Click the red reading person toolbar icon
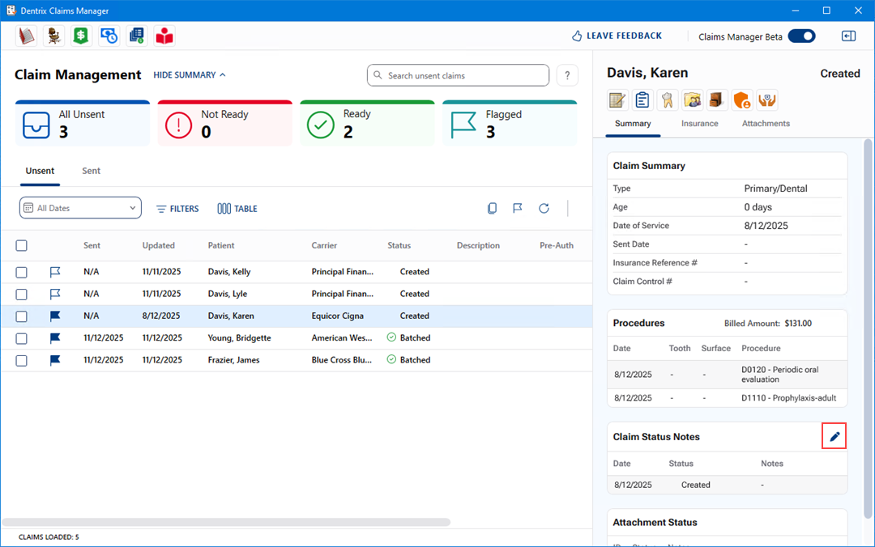The width and height of the screenshot is (875, 547). (164, 36)
